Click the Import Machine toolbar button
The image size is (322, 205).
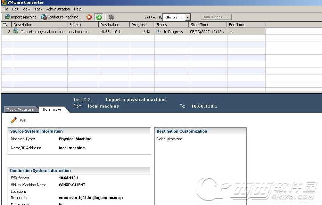coord(20,17)
